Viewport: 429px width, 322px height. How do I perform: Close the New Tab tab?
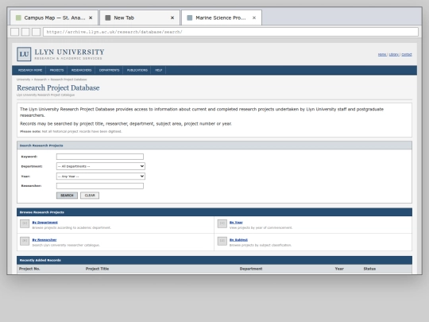pyautogui.click(x=172, y=17)
